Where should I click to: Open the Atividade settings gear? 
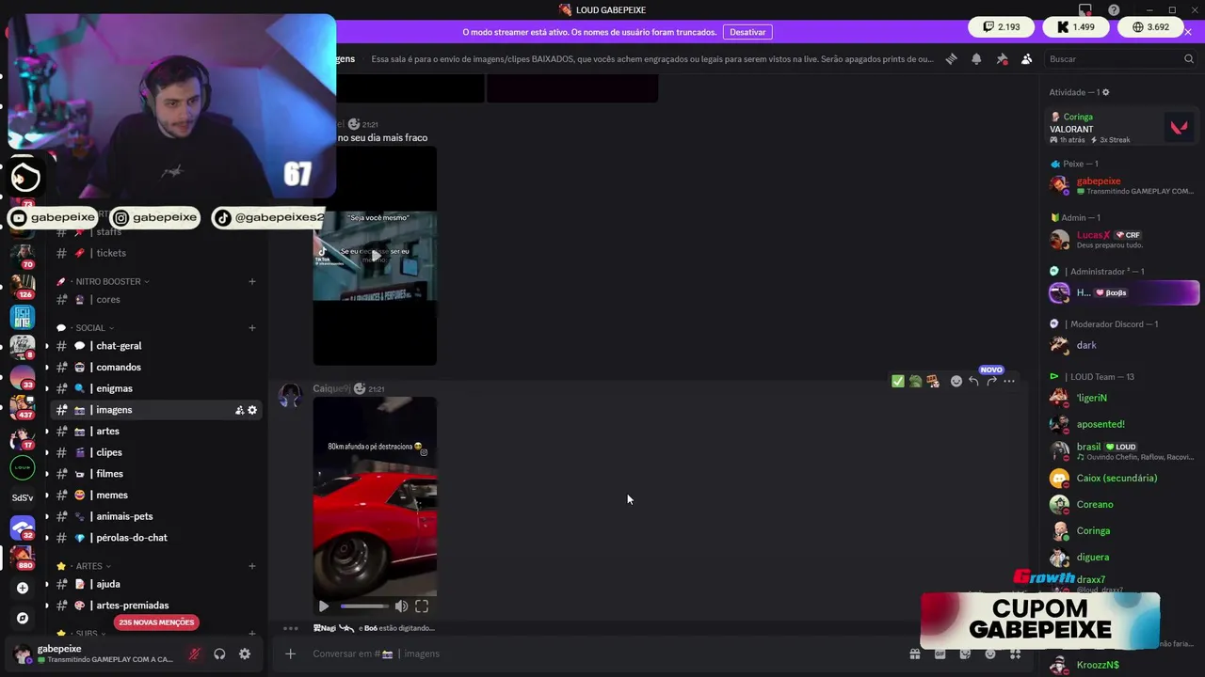click(x=1105, y=92)
